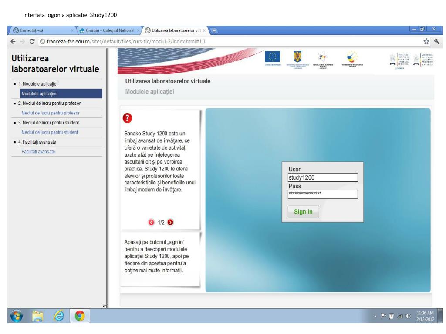Open the Windows Start menu
The image size is (446, 334).
(17, 316)
